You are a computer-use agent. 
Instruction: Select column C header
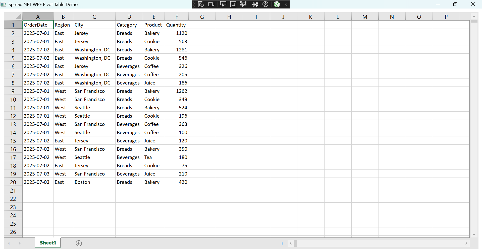[94, 17]
